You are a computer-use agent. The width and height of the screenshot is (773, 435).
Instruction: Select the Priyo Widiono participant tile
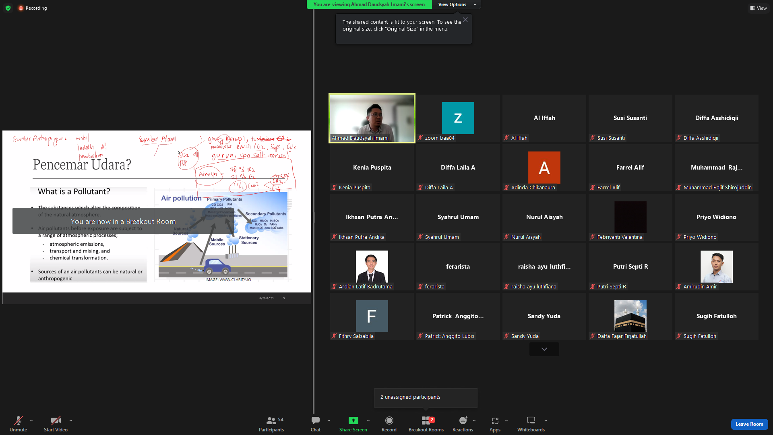(716, 217)
